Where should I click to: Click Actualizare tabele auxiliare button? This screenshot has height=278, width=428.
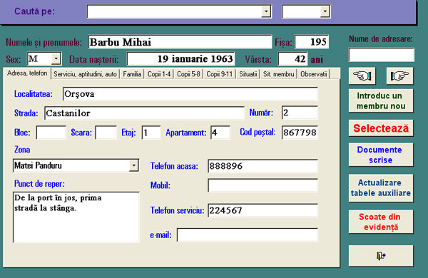coord(381,188)
